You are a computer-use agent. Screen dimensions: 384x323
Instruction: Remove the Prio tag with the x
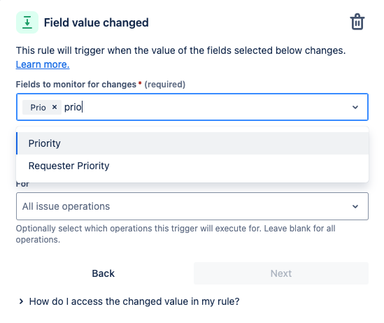point(55,107)
